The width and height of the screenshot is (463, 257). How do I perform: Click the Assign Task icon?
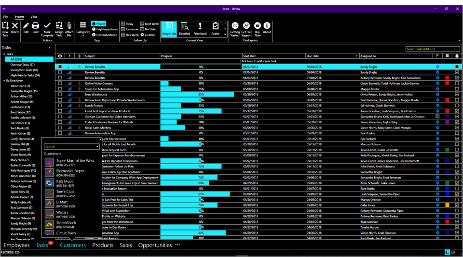59,26
